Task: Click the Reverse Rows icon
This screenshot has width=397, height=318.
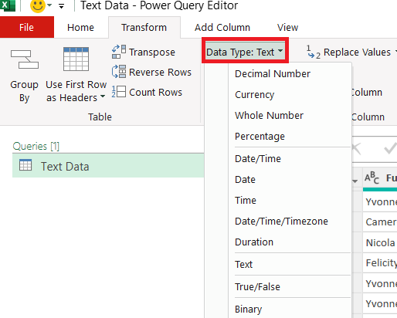Action: 119,72
